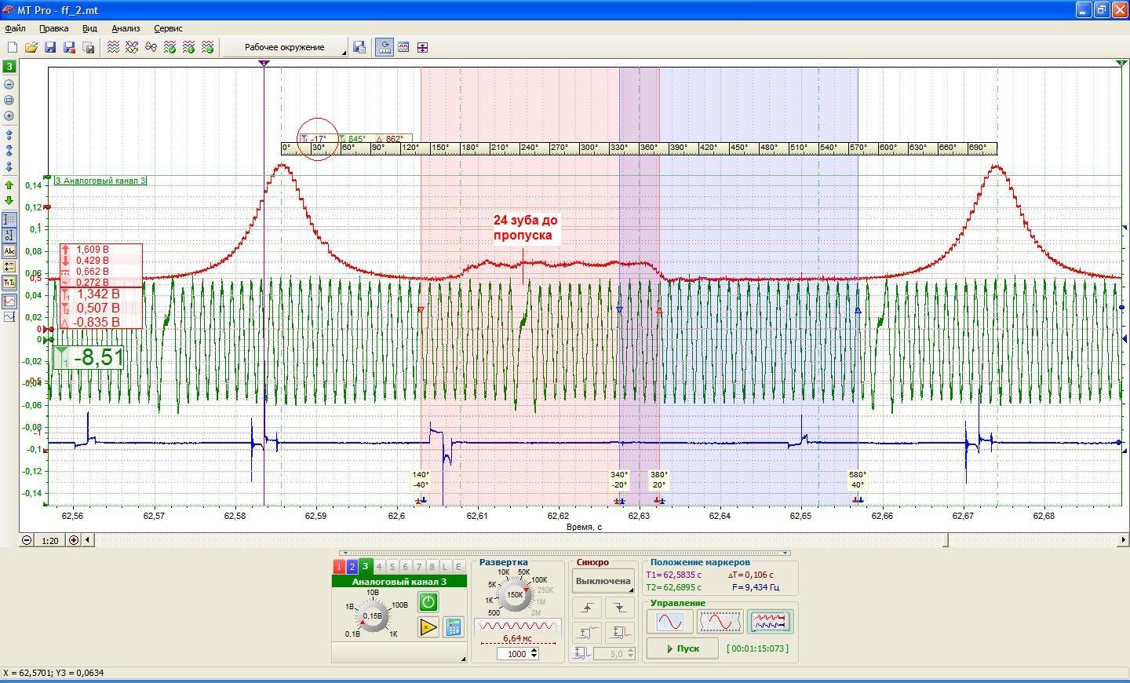The height and width of the screenshot is (683, 1130).
Task: Click the green down arrow in sidebar
Action: coord(9,200)
